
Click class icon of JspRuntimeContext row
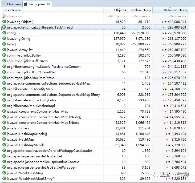click(x=4, y=162)
